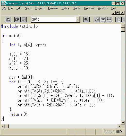
Task: Click the find text box containing getc
Action: click(x=54, y=19)
